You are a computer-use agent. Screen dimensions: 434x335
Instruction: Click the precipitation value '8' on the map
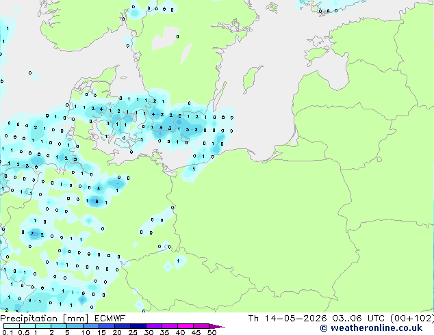point(97,202)
